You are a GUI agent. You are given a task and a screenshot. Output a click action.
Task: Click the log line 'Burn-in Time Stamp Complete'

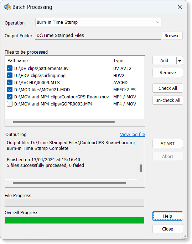coord(38,148)
